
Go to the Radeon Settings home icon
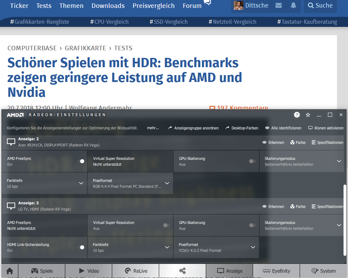[x=10, y=271]
